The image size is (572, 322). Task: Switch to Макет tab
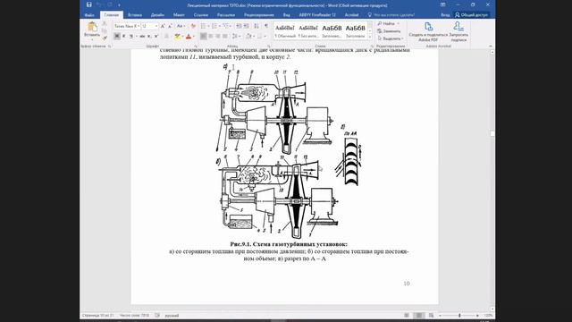coord(179,15)
